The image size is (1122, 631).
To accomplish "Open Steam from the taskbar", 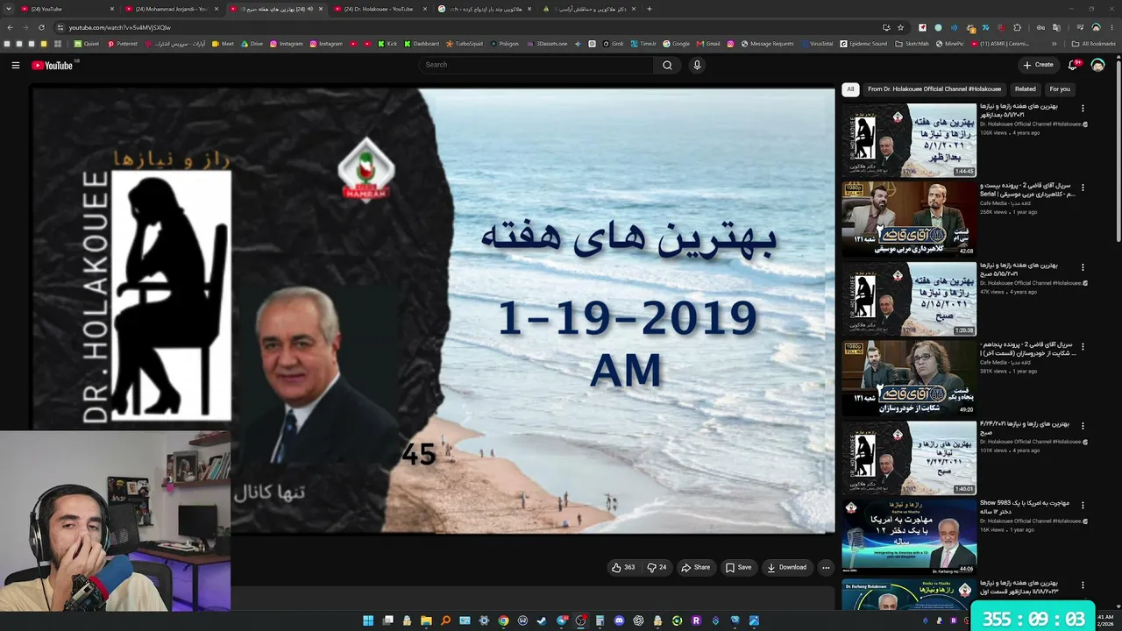I will pyautogui.click(x=542, y=620).
